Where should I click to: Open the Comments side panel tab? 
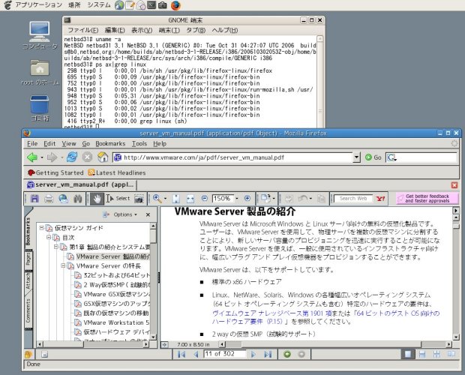(x=28, y=310)
